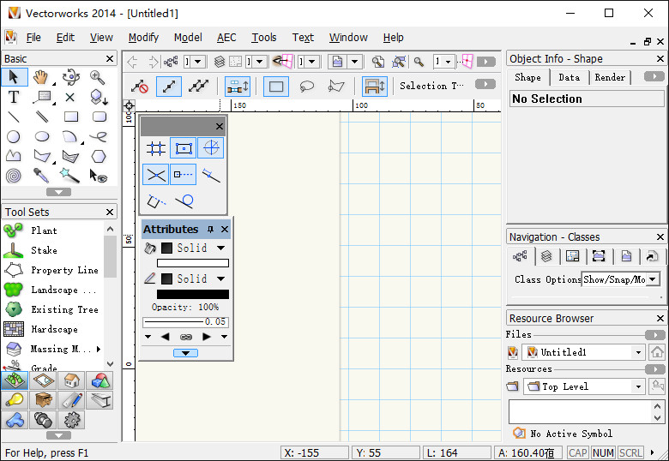
Task: Select the Double Line tool
Action: (x=42, y=117)
